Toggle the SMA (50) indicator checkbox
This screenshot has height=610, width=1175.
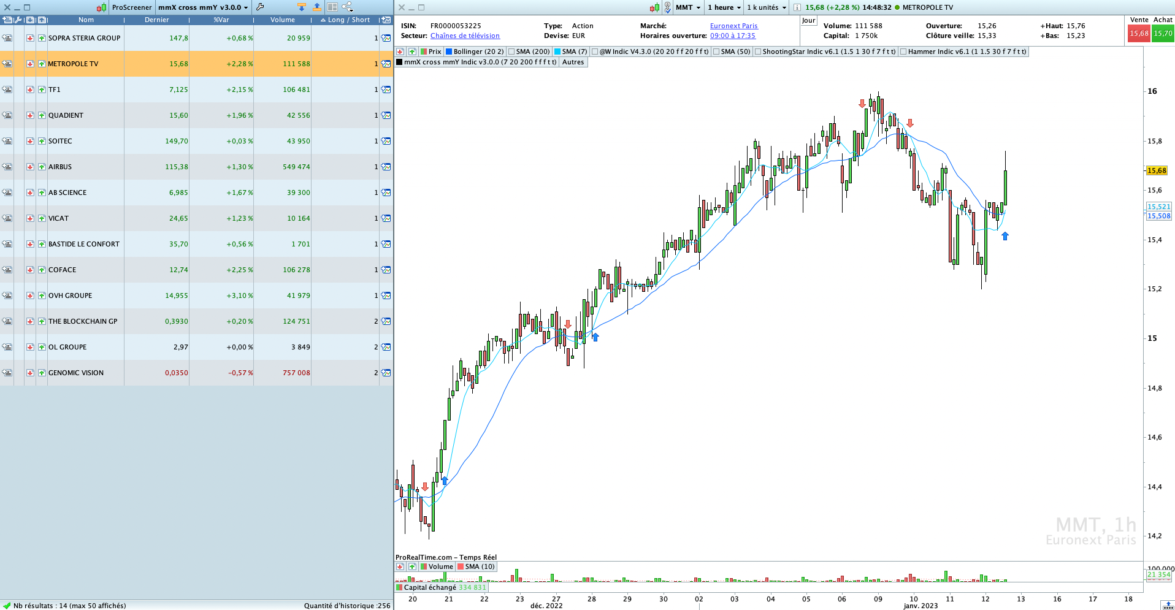(716, 51)
